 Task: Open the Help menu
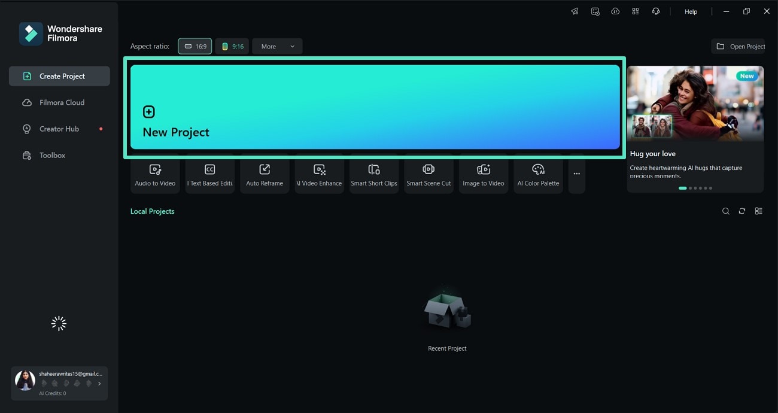[x=691, y=11]
